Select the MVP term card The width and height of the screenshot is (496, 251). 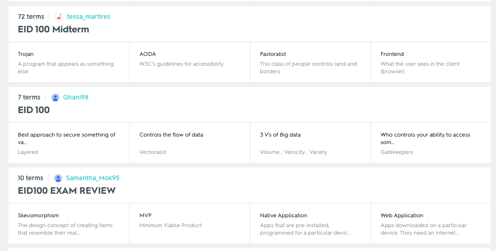click(x=190, y=223)
